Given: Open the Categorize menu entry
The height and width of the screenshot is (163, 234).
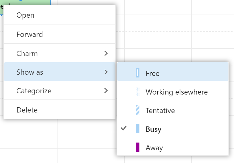Looking at the screenshot, I should click(x=60, y=90).
